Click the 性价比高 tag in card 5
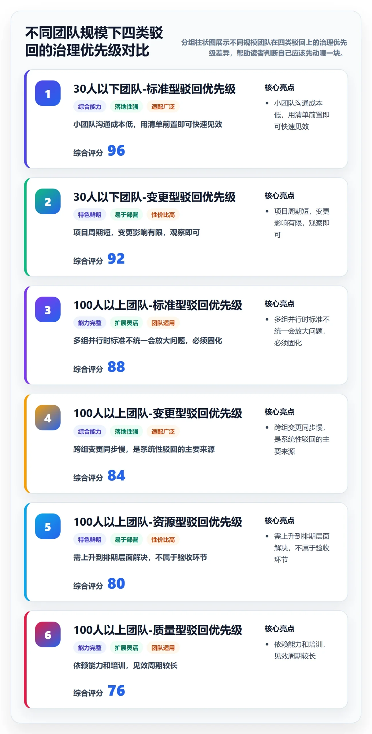This screenshot has width=372, height=734. pyautogui.click(x=163, y=539)
